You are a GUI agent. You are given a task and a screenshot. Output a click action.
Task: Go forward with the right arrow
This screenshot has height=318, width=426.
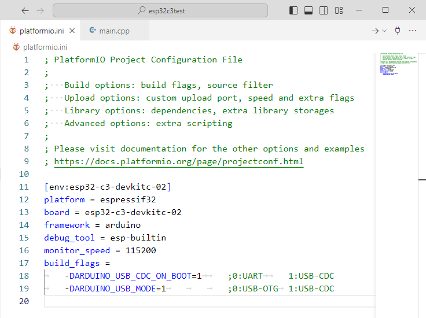pos(40,10)
